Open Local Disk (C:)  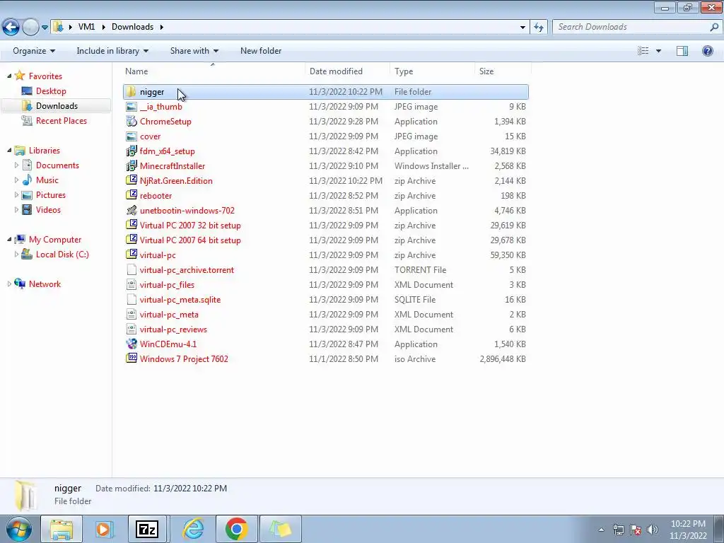coord(62,254)
